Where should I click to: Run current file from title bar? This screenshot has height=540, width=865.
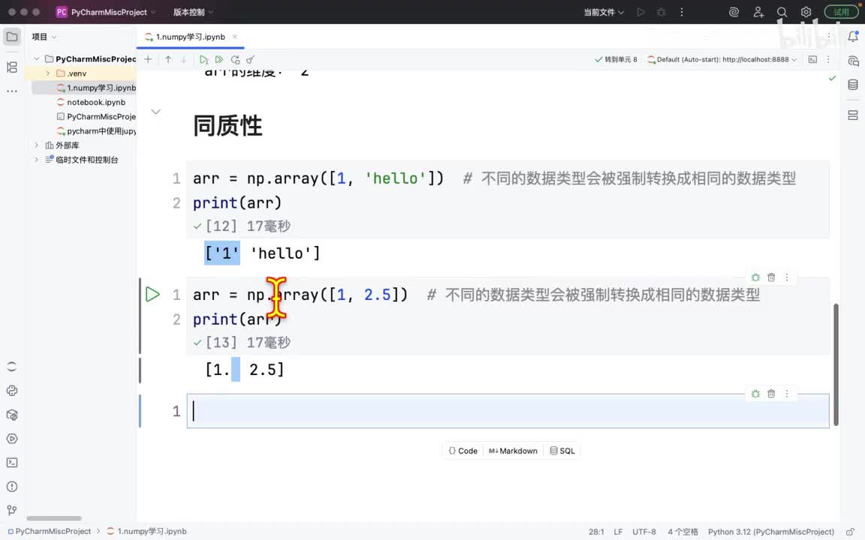click(x=640, y=12)
